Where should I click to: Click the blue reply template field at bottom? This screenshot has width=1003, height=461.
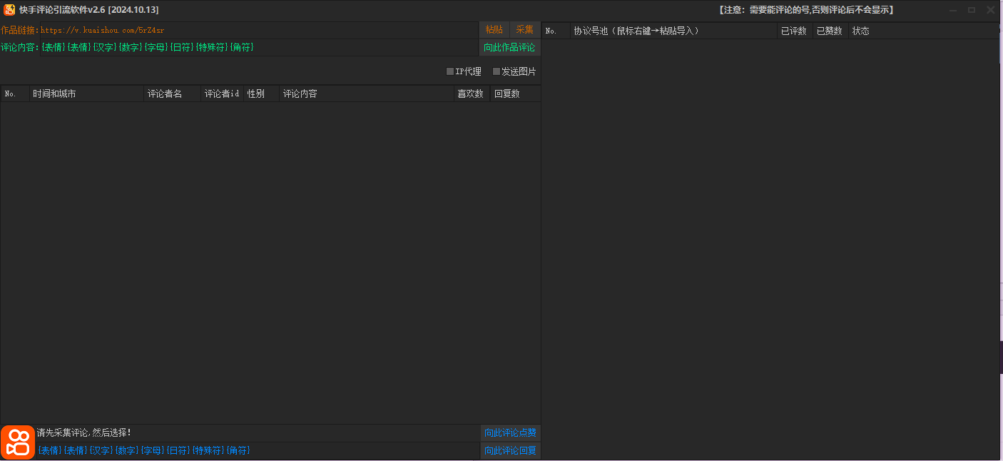257,451
